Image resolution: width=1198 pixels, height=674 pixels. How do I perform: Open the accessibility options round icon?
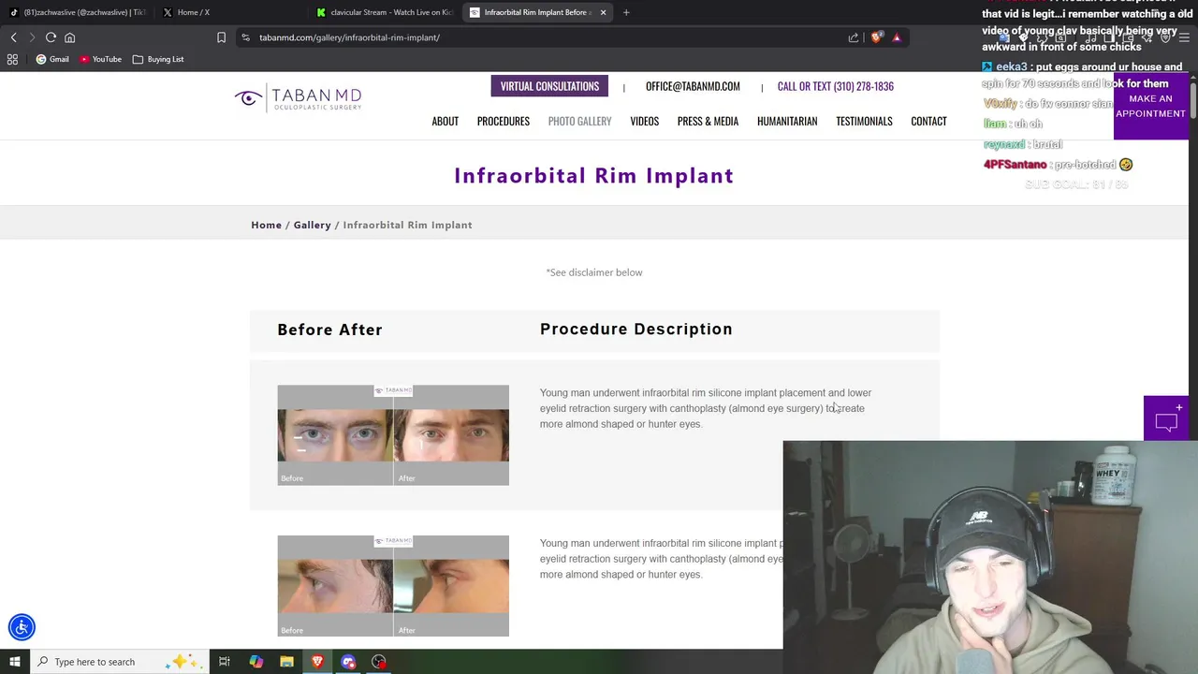click(22, 627)
